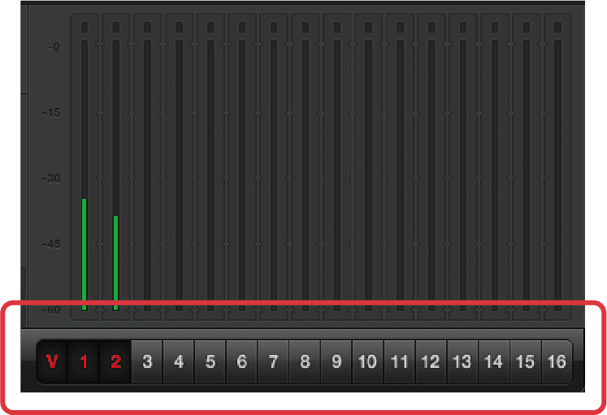The height and width of the screenshot is (415, 607).
Task: Arm audio channel 15
Action: click(x=526, y=361)
